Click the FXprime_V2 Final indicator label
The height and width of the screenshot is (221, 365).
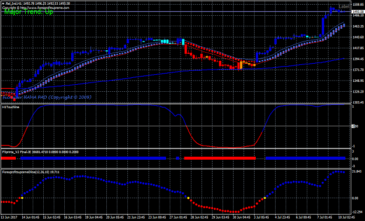(40, 152)
